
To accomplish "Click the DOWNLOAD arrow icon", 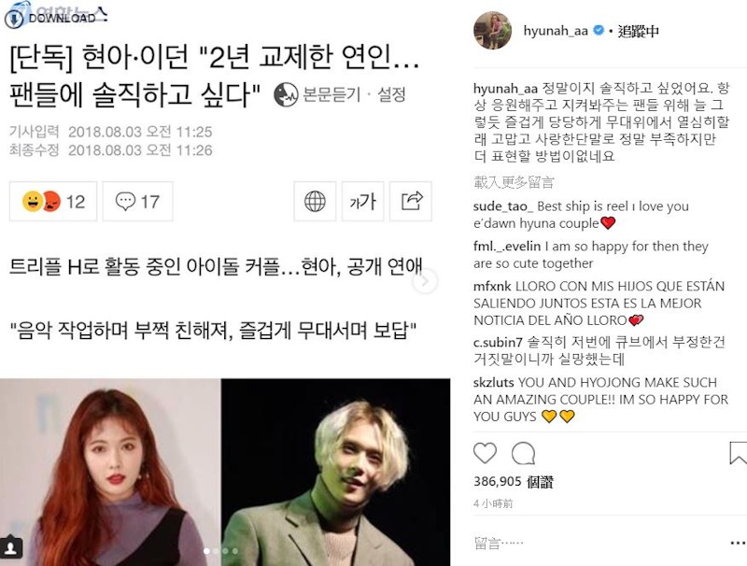I will 14,19.
